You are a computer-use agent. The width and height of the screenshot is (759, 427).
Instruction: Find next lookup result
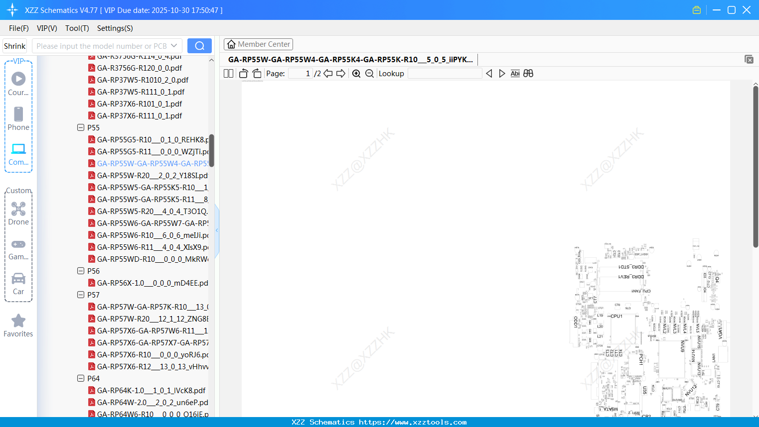[502, 74]
